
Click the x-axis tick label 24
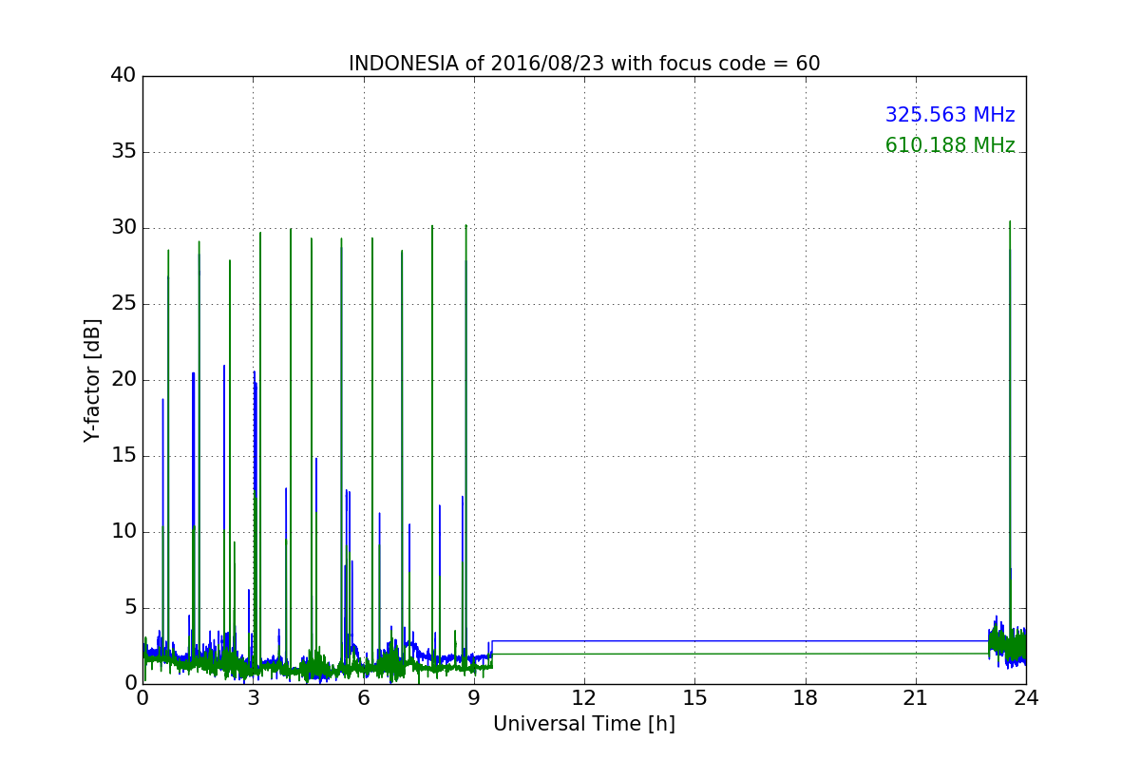(x=1026, y=698)
